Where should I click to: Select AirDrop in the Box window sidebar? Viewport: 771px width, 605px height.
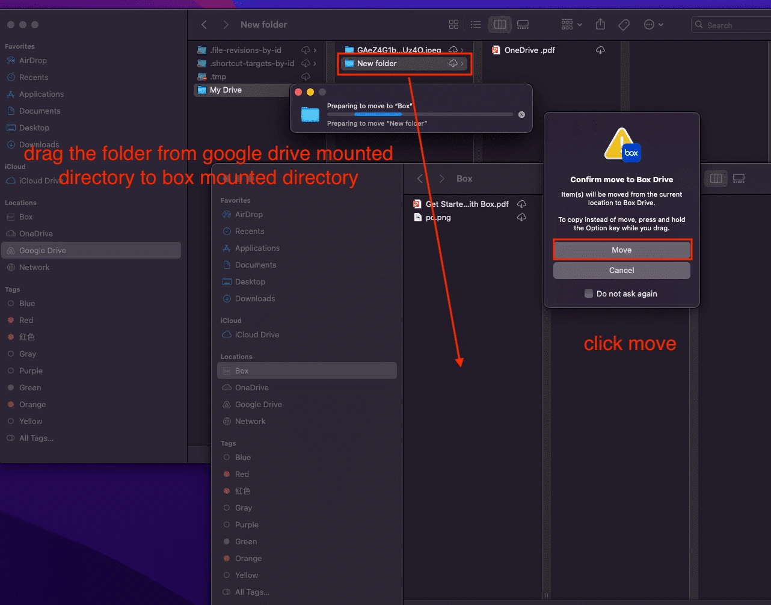[x=248, y=214]
